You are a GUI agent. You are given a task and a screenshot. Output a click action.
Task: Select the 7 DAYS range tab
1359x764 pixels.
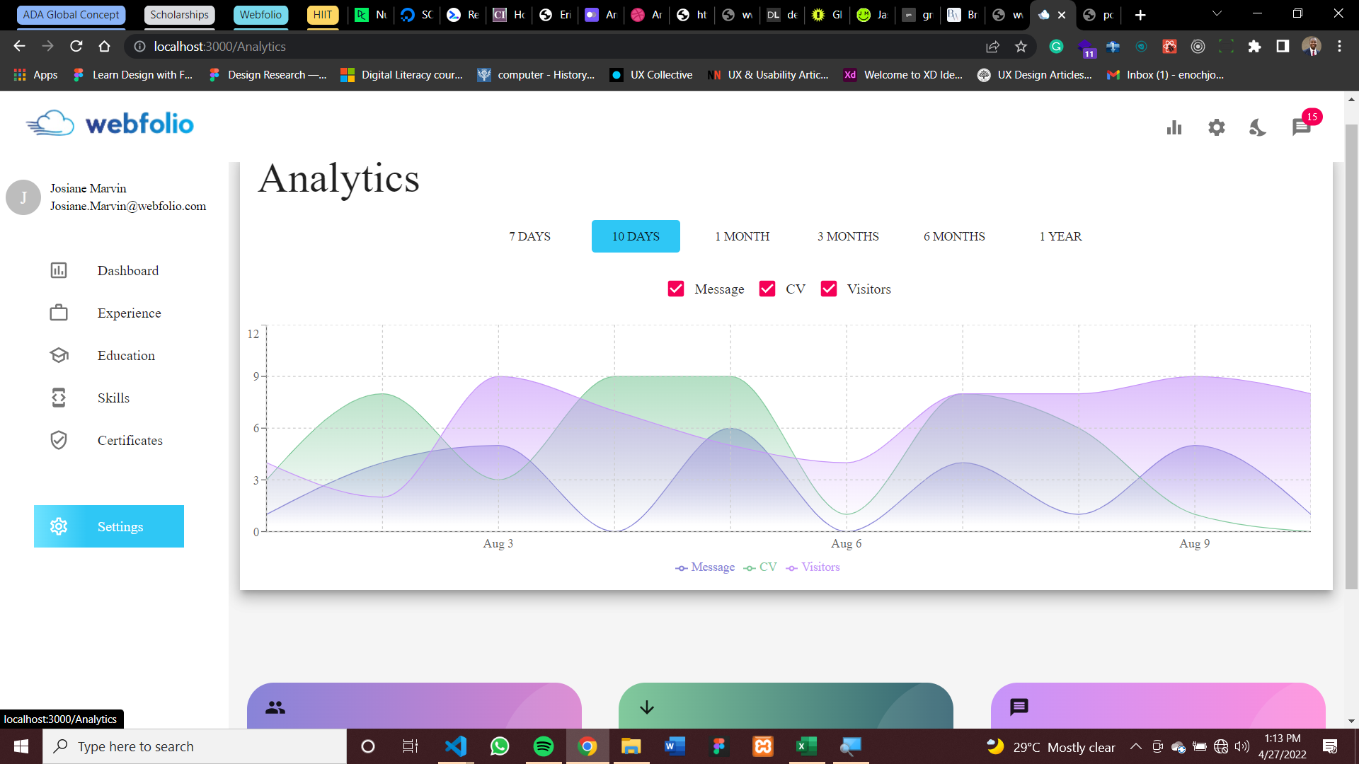pos(529,236)
